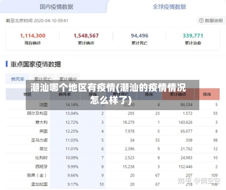The height and width of the screenshot is (190, 226).
Task: Click the 2,523 deaths cell for 比利时
Action: tap(129, 158)
